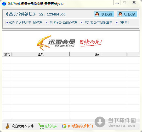Screen dimensions: 142x132
Task: Click arrow icon before [更多]
Action: pyautogui.click(x=116, y=23)
